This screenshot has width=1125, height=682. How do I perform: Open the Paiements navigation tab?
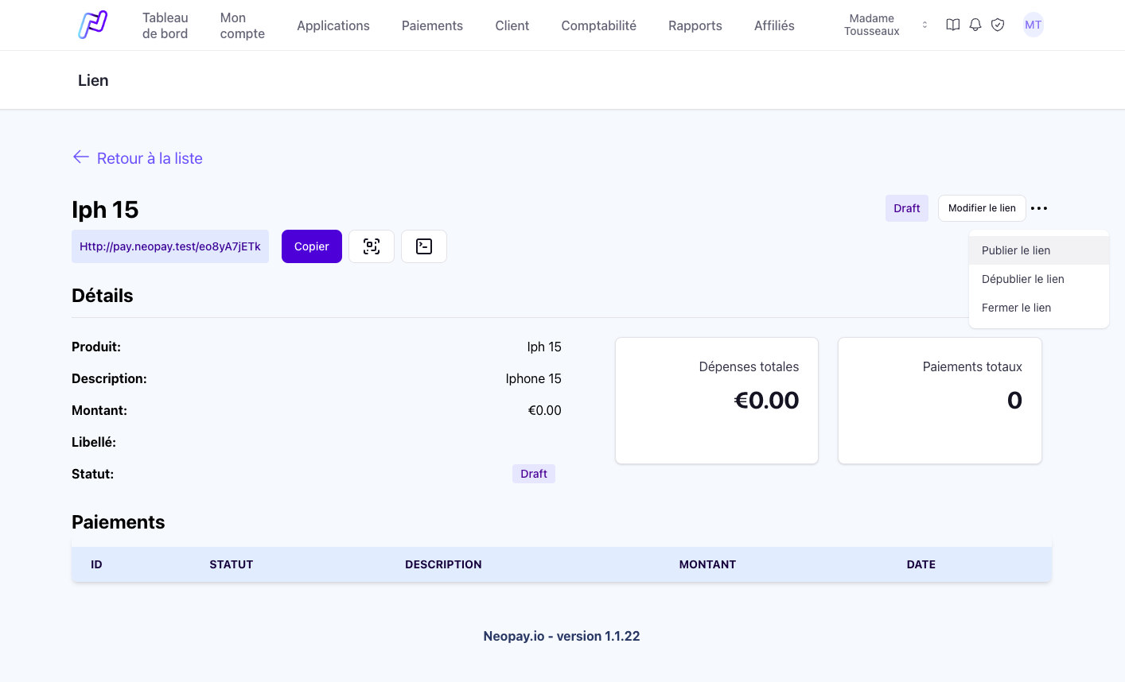click(432, 25)
